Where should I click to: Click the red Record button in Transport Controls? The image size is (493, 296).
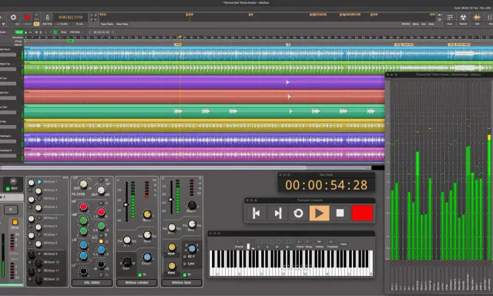click(x=362, y=214)
